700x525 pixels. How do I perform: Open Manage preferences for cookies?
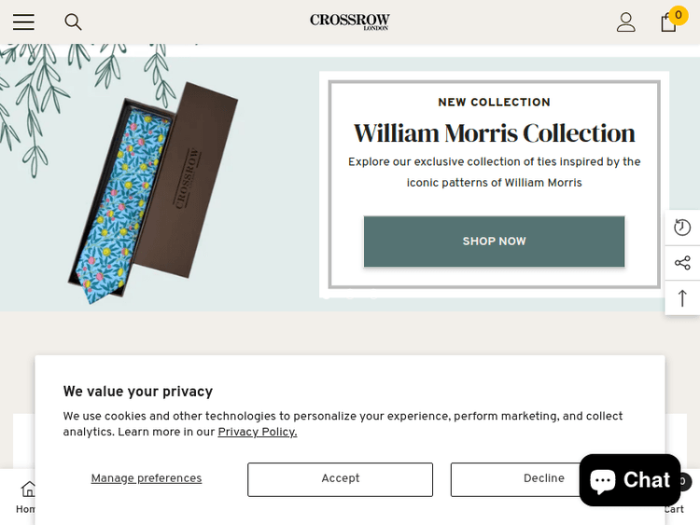(x=147, y=479)
